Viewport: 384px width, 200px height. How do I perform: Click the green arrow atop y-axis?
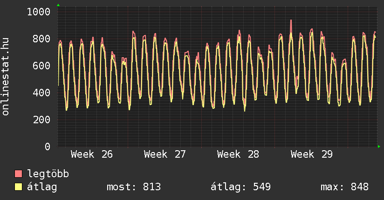(58, 5)
